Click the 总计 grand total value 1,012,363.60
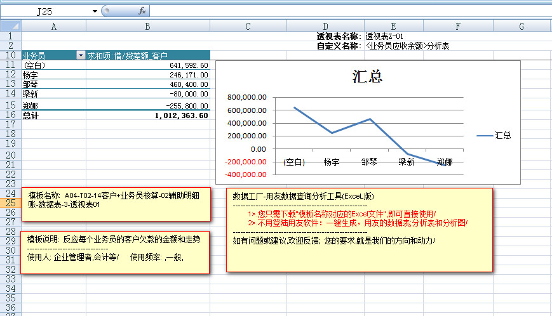This screenshot has height=316, width=552. pyautogui.click(x=181, y=115)
